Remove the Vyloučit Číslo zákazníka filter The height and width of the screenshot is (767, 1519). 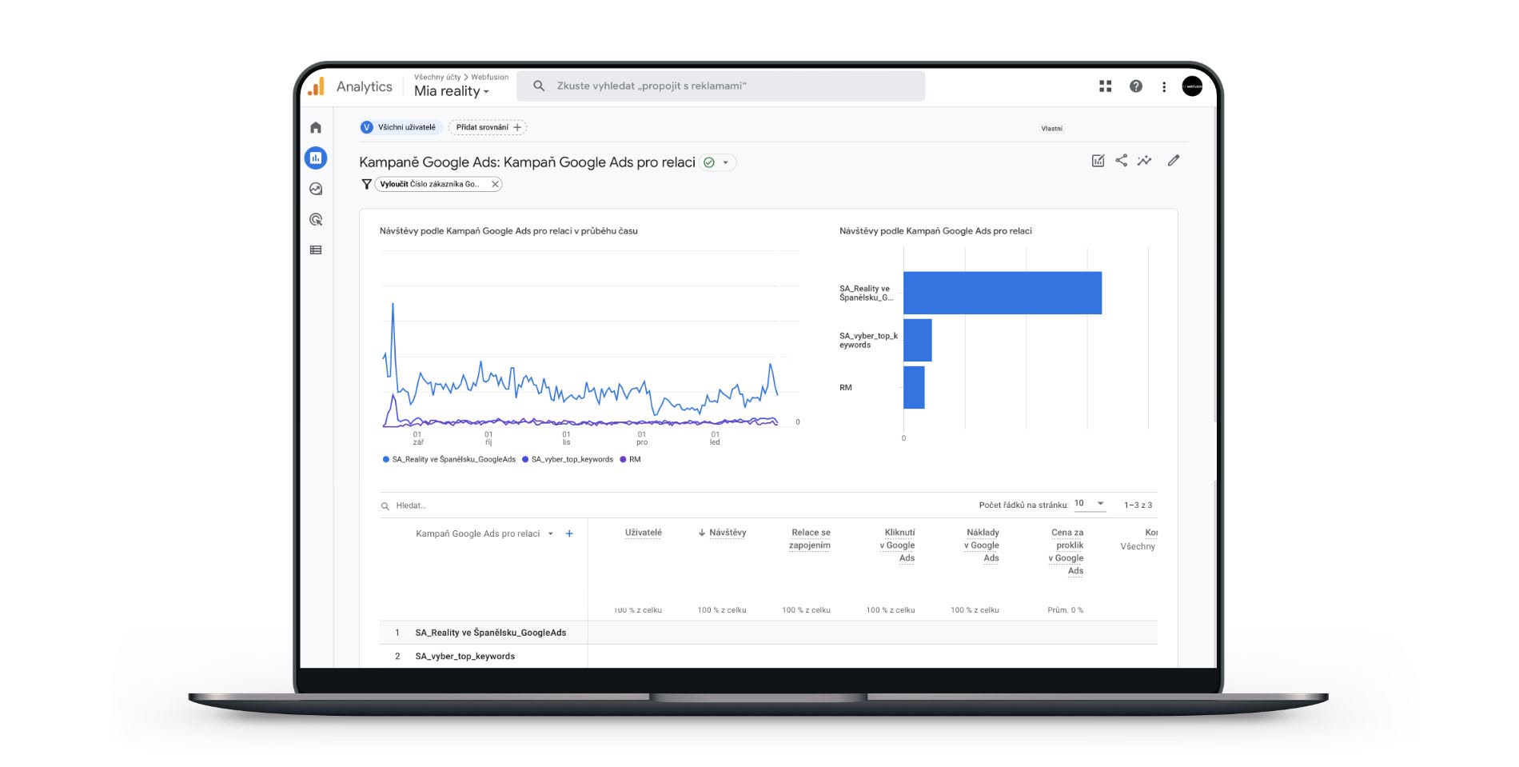[496, 184]
